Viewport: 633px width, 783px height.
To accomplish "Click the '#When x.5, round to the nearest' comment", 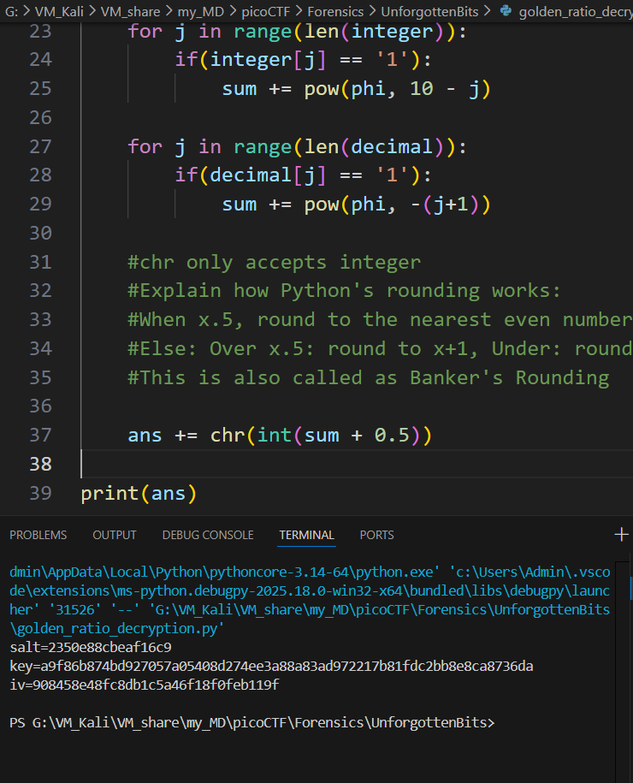I will click(381, 319).
